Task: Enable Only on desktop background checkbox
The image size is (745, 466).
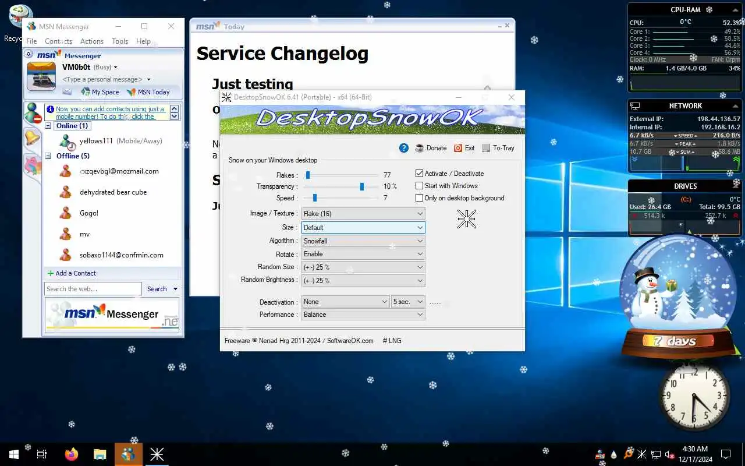Action: click(x=420, y=198)
